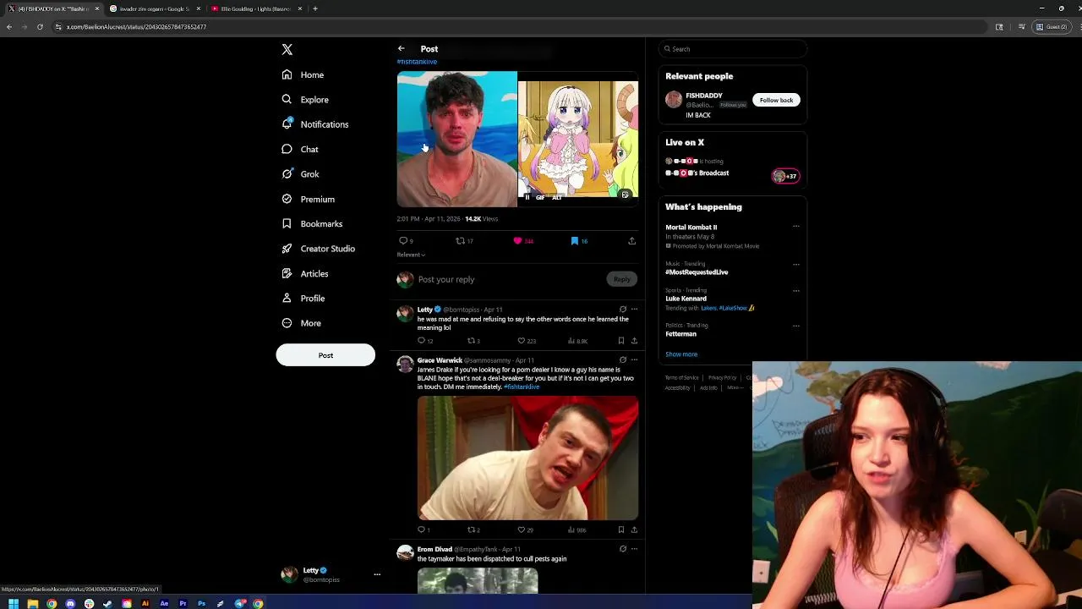Bookmark Letty's comment

[x=621, y=341]
